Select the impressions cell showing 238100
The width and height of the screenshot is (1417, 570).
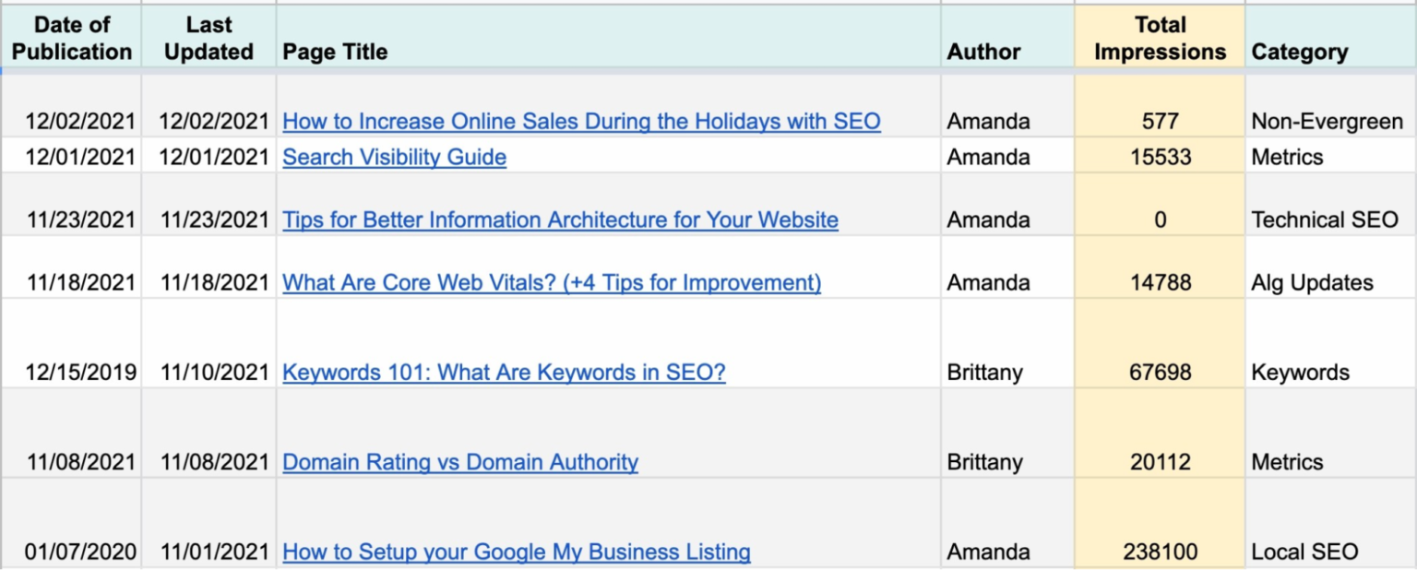pyautogui.click(x=1160, y=552)
